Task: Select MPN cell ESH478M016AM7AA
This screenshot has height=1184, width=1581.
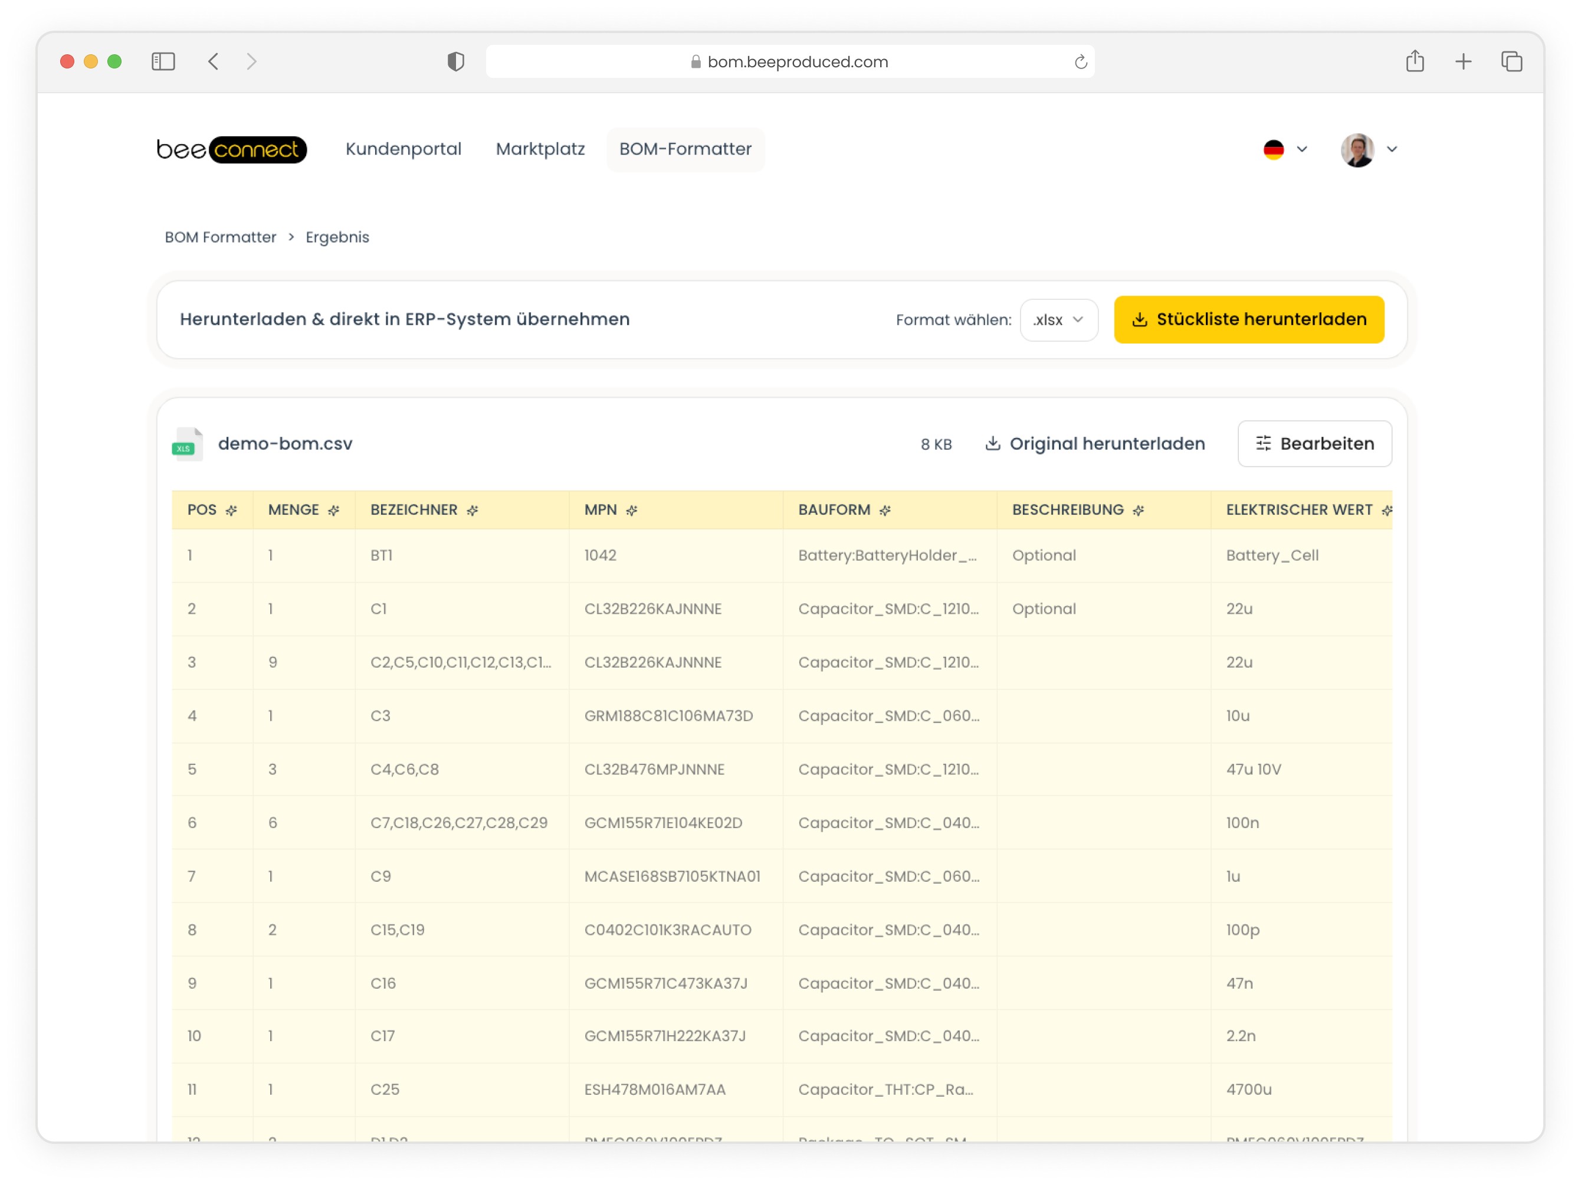Action: [675, 1090]
